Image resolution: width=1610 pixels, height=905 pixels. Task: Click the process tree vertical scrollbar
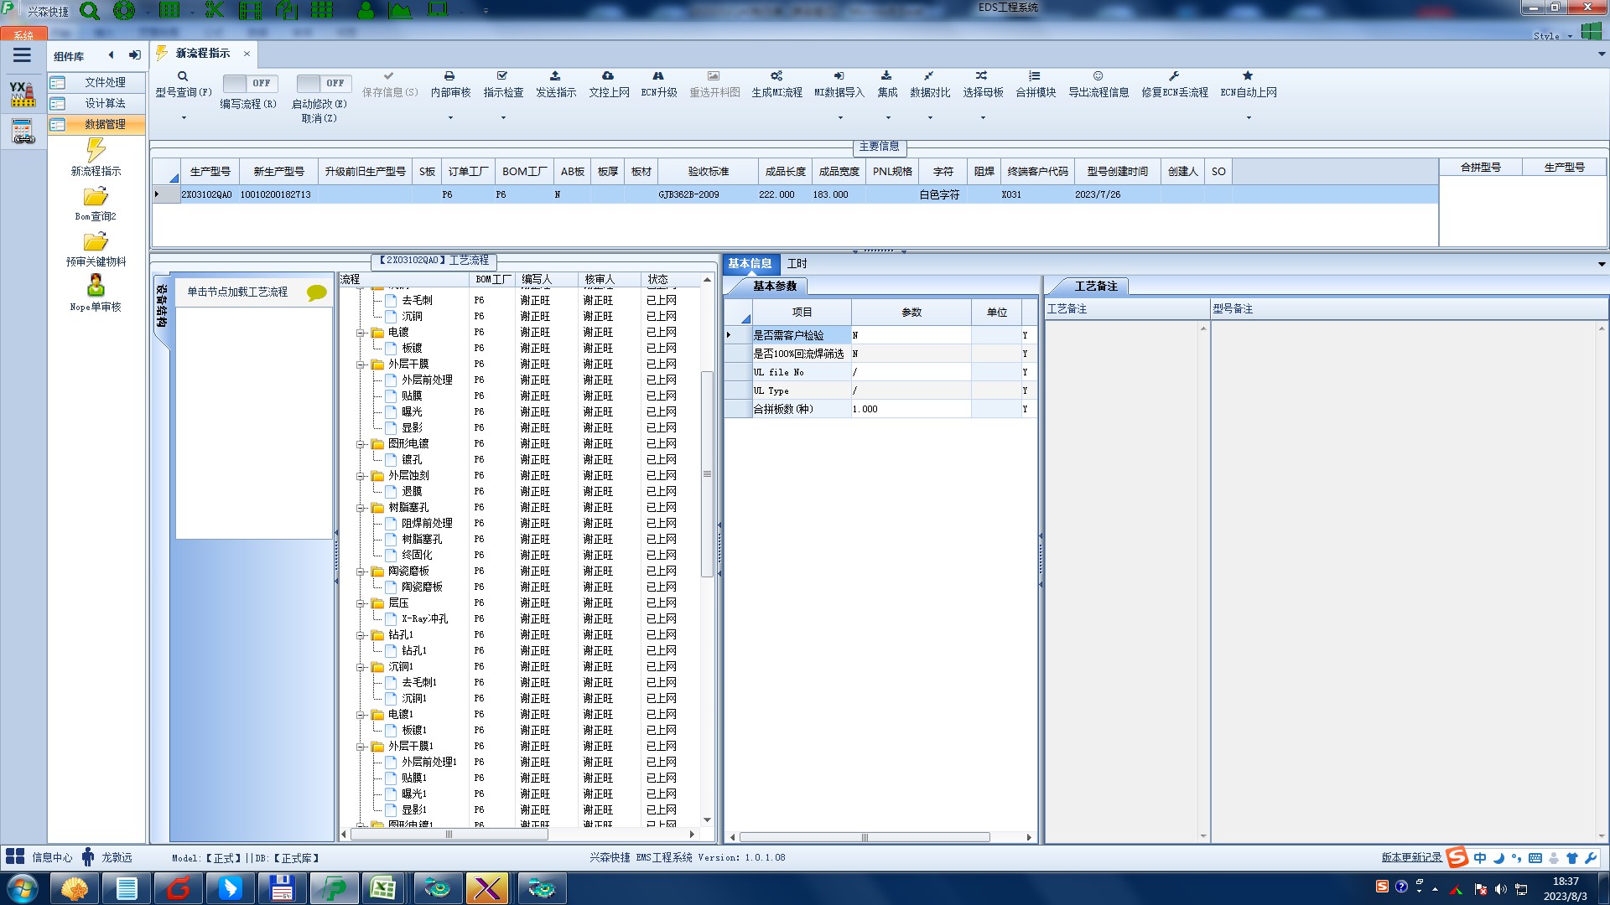click(707, 474)
